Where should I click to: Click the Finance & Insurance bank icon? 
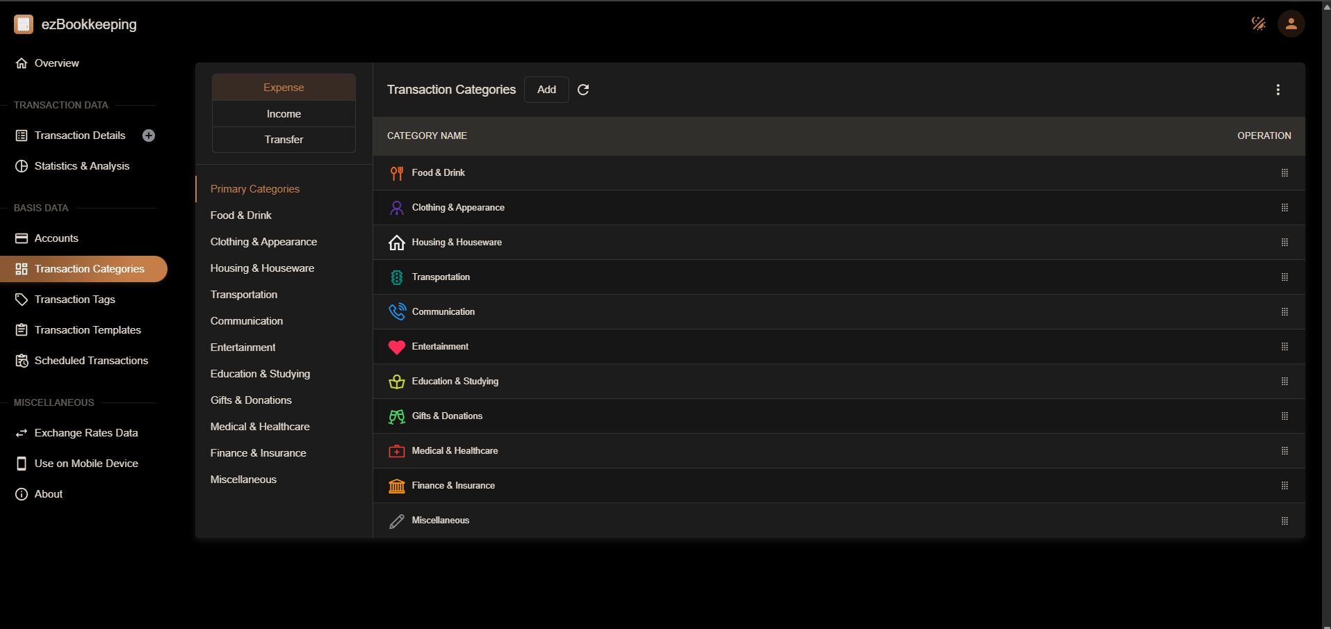tap(397, 486)
